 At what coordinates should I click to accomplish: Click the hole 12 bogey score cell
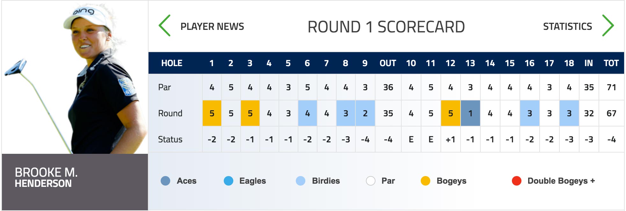point(450,113)
